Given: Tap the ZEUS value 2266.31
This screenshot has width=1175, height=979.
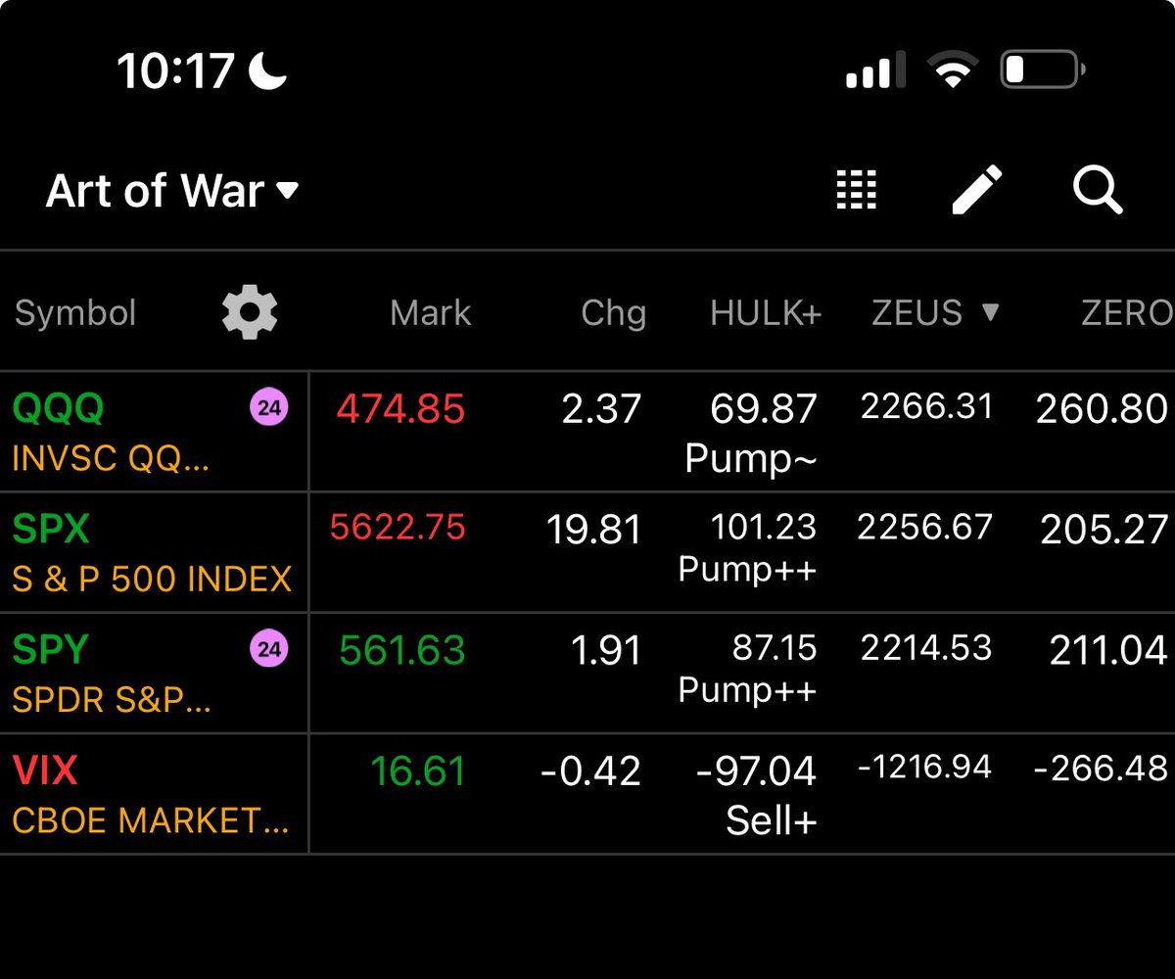Looking at the screenshot, I should (927, 405).
